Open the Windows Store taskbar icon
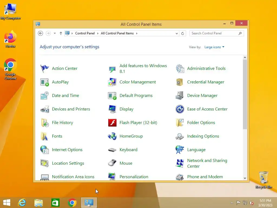The height and width of the screenshot is (208, 277). pyautogui.click(x=55, y=203)
